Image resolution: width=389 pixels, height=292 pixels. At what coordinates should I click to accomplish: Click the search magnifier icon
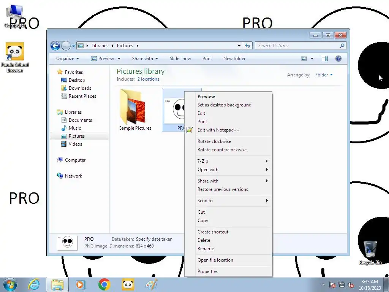(x=342, y=46)
